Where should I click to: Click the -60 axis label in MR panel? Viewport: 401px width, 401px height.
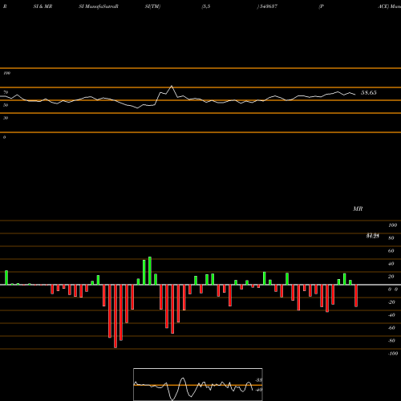pos(391,328)
